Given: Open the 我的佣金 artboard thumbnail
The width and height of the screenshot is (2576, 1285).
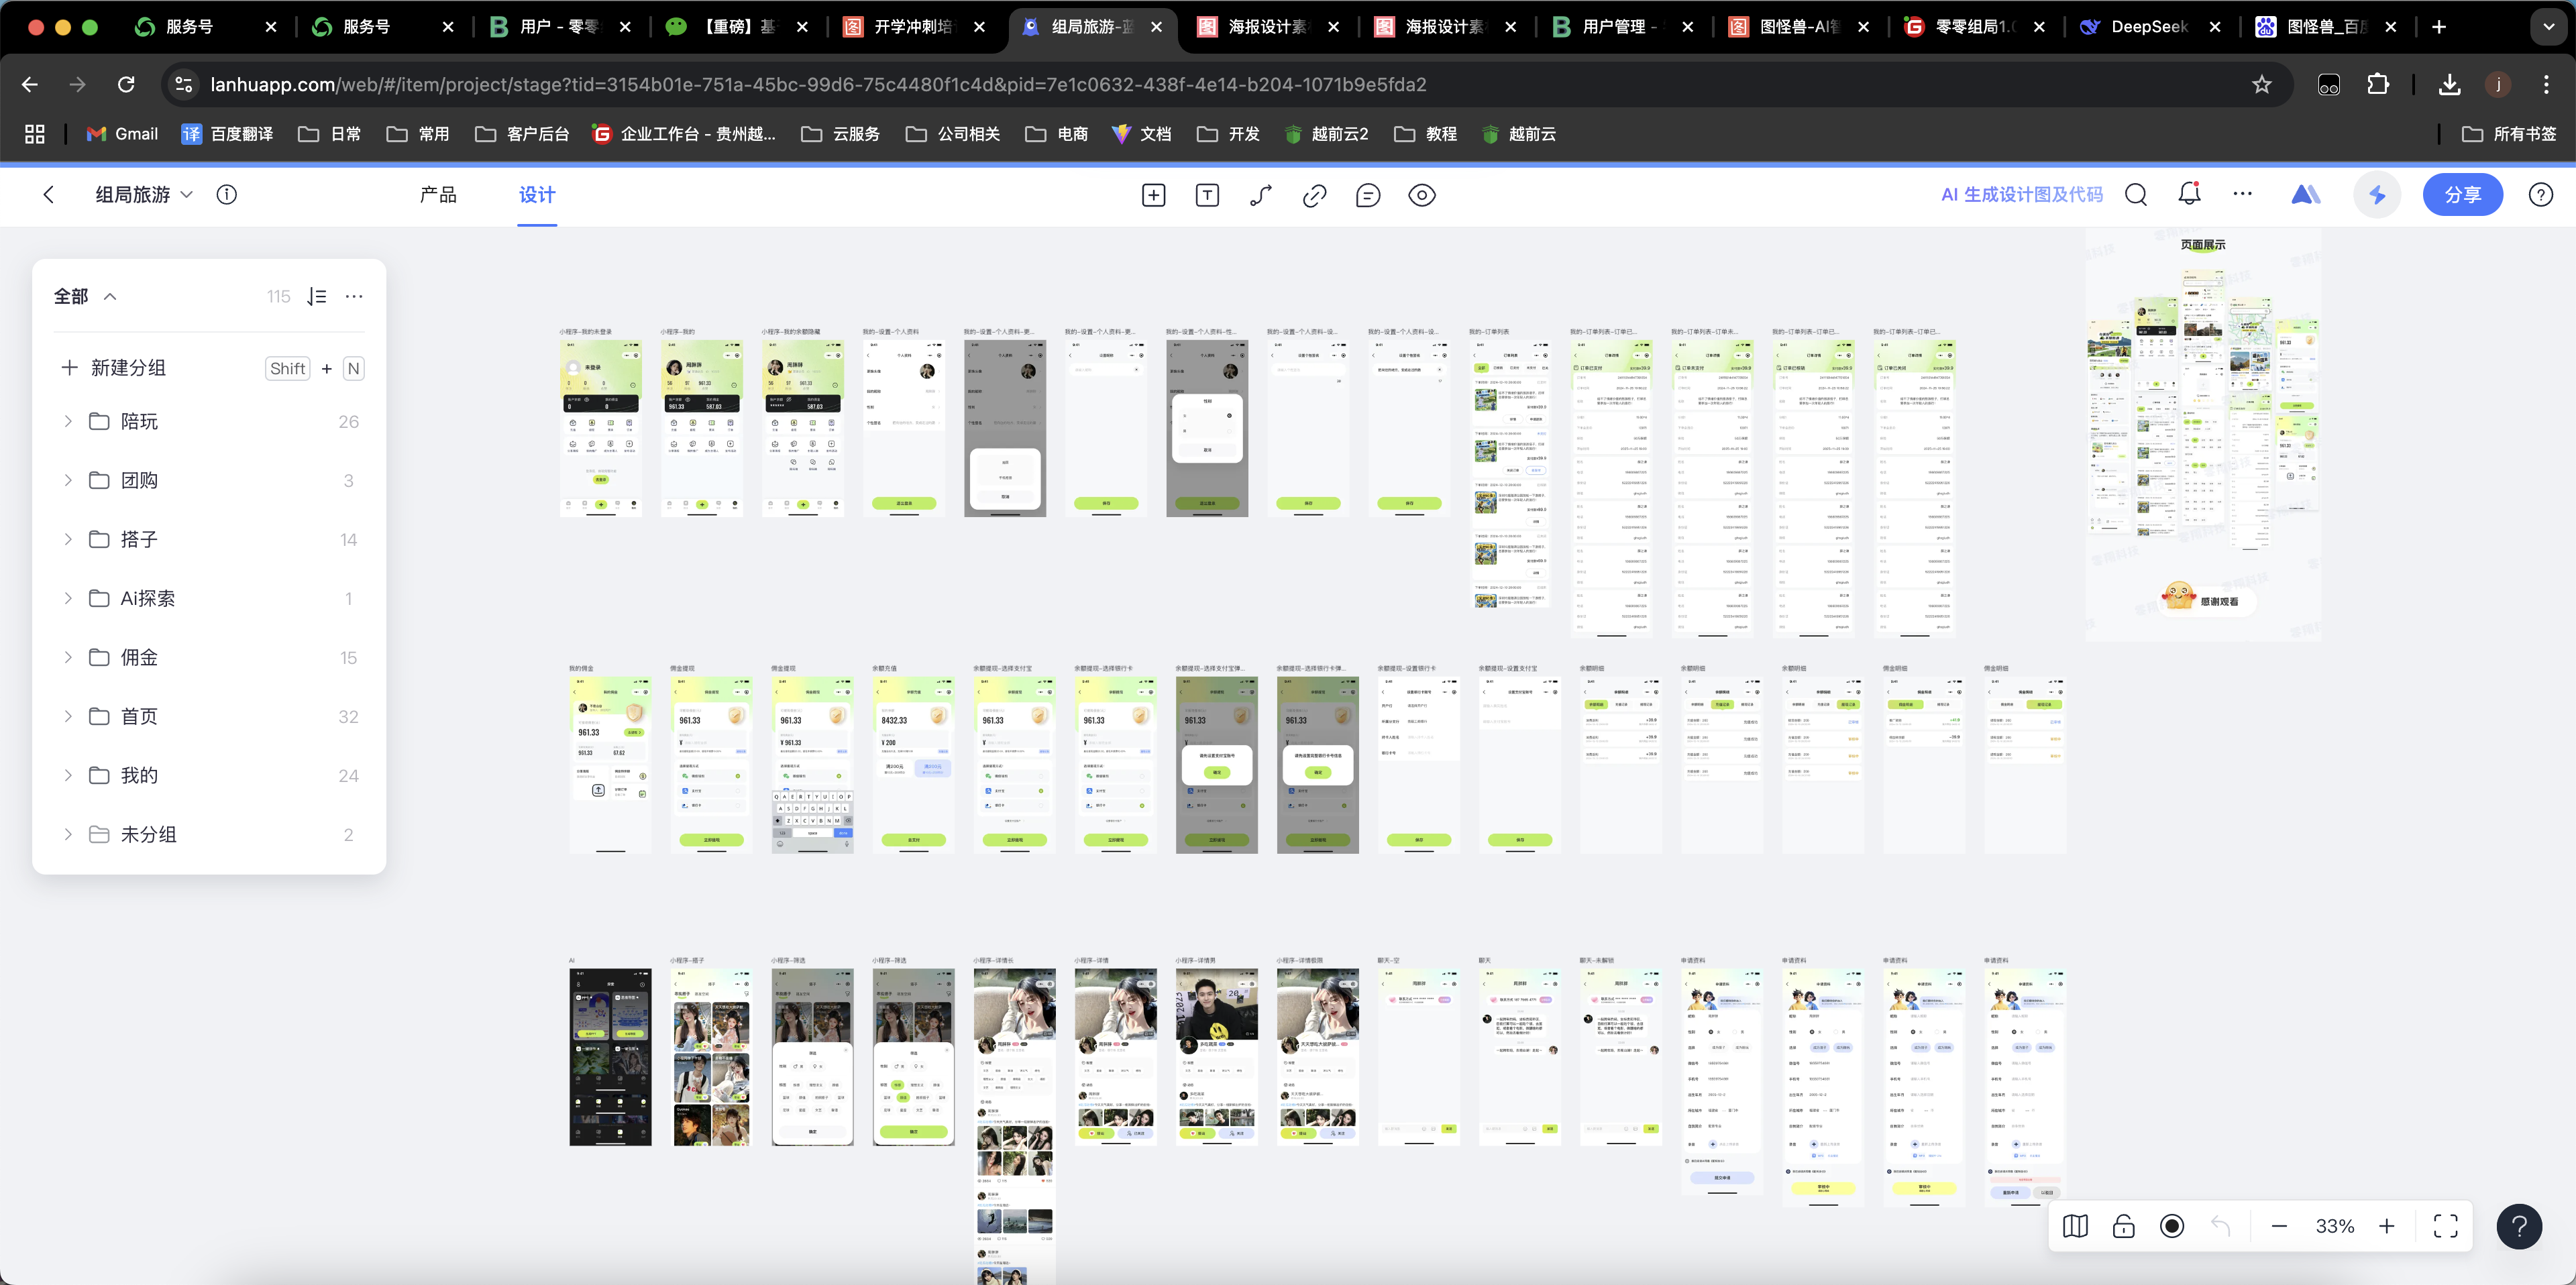Looking at the screenshot, I should point(610,765).
